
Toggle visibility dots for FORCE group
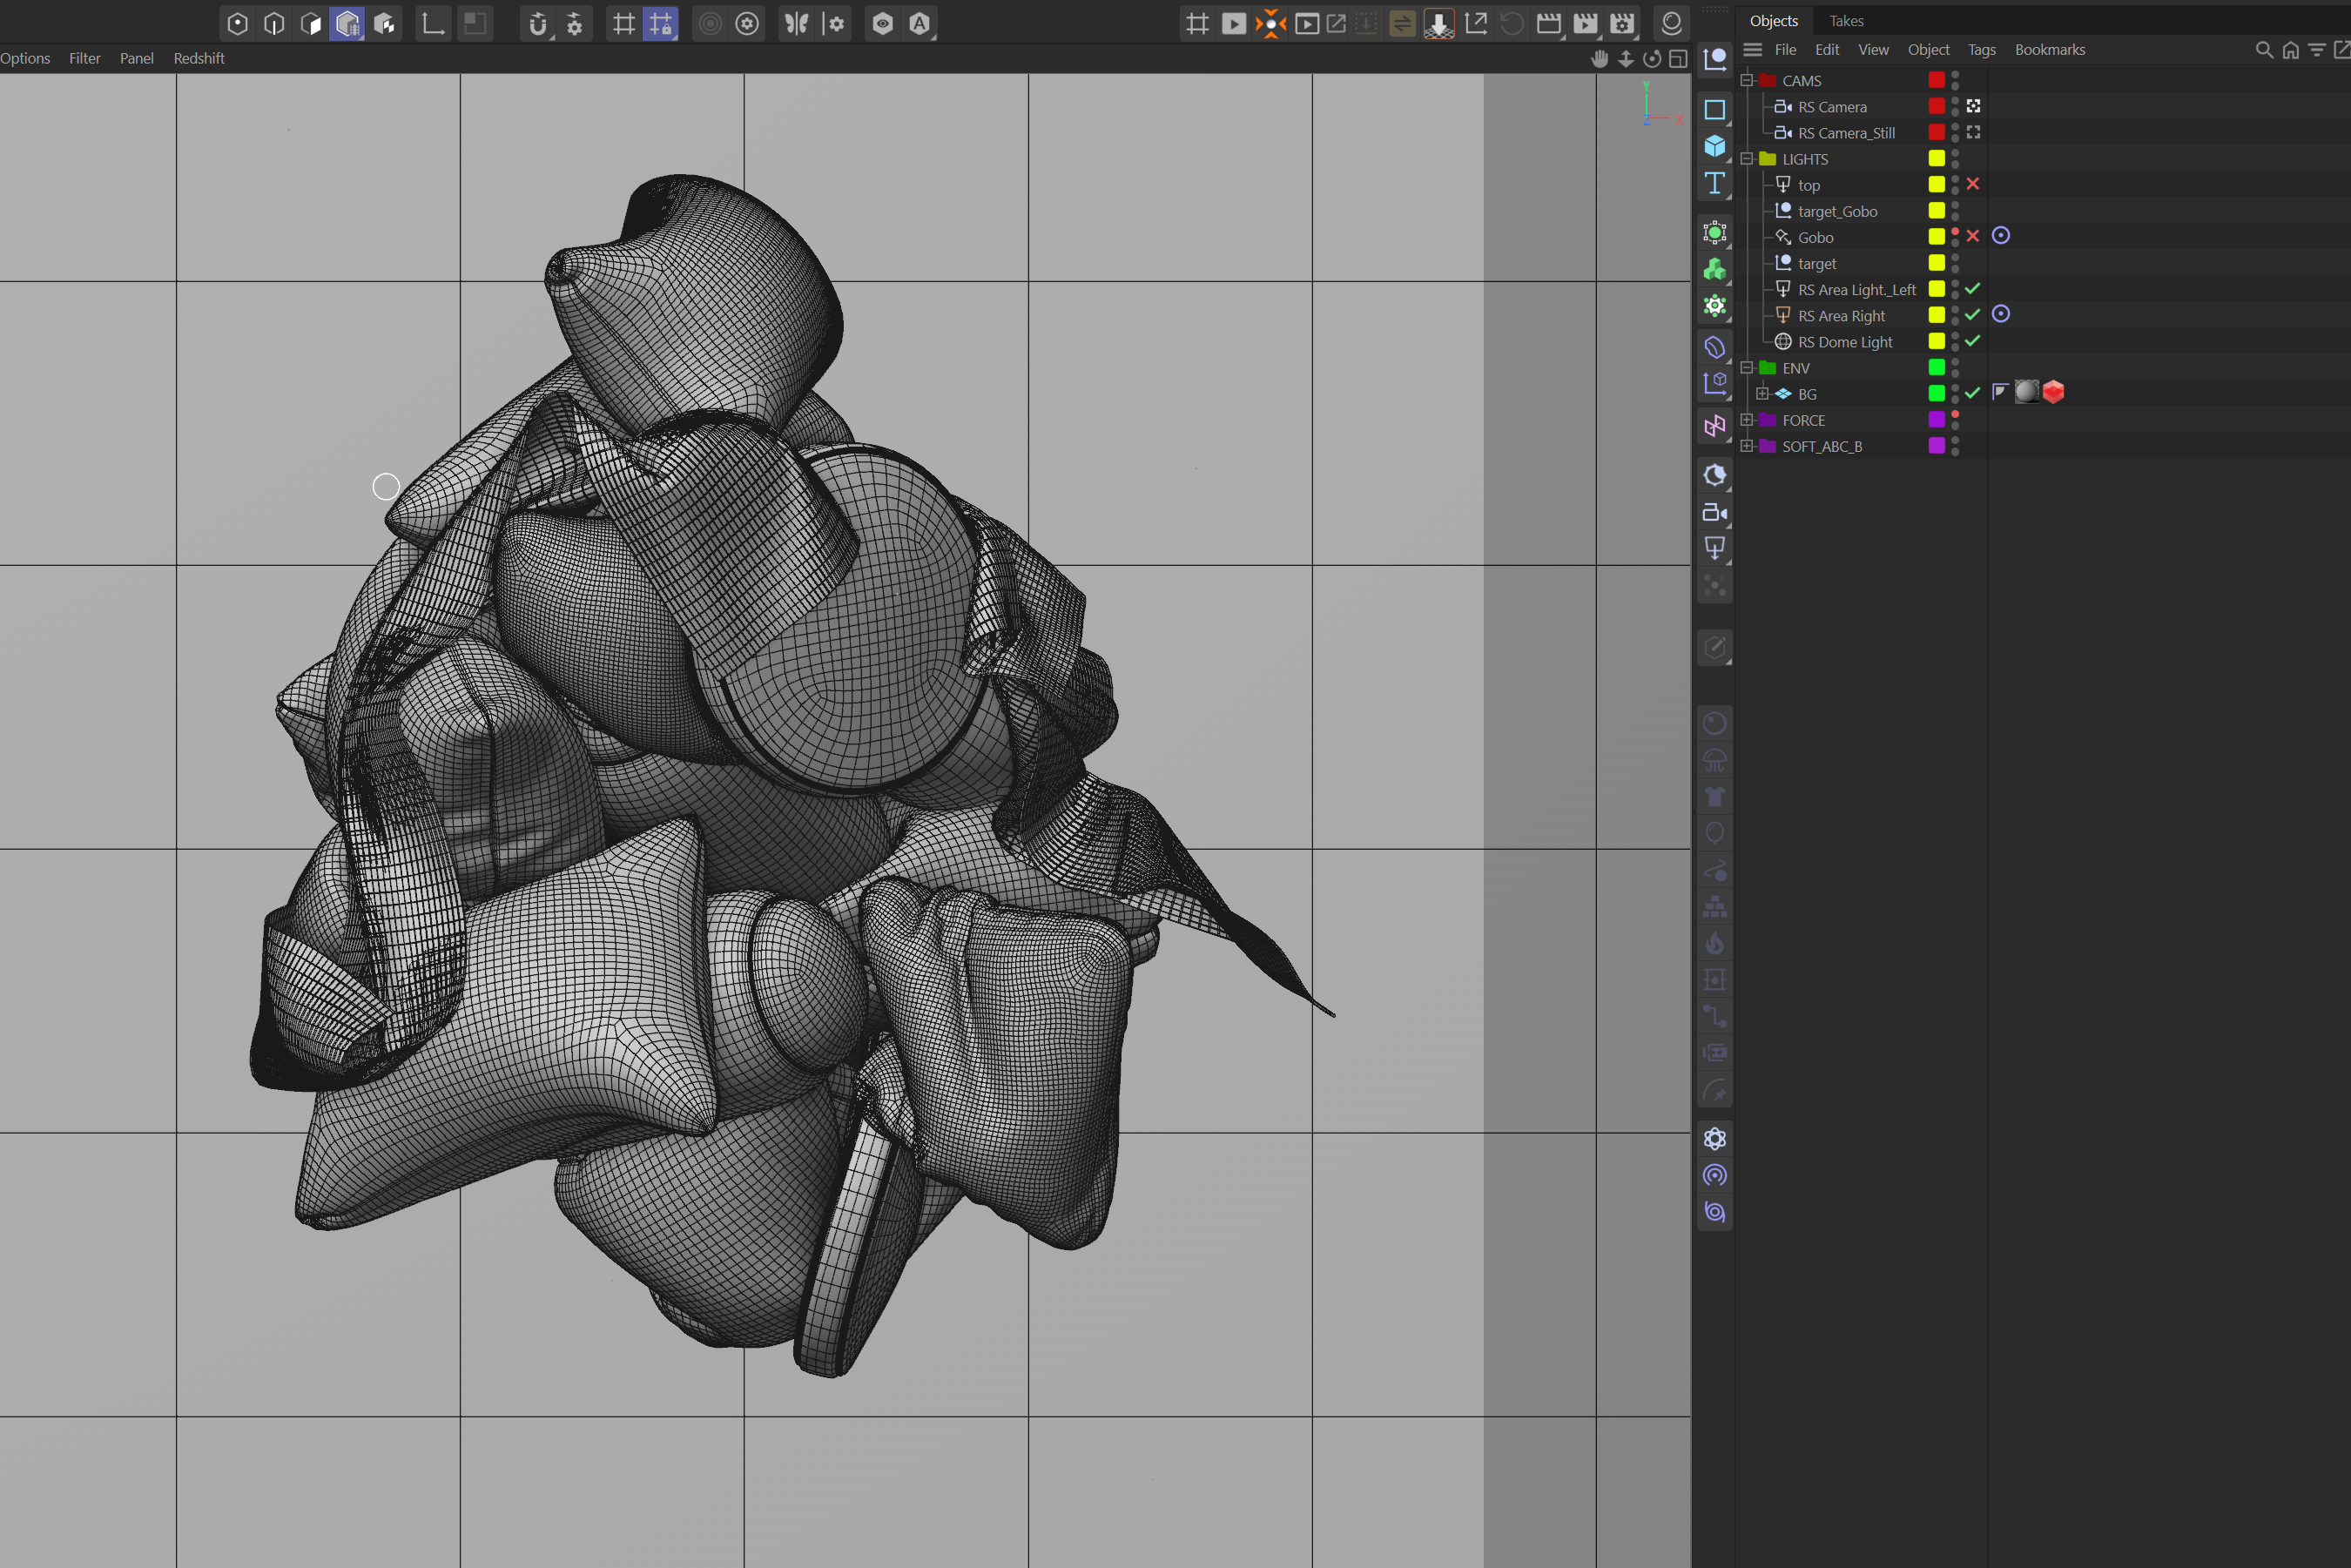[1955, 420]
